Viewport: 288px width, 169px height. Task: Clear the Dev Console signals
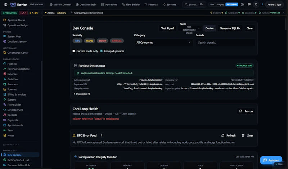coord(249,28)
